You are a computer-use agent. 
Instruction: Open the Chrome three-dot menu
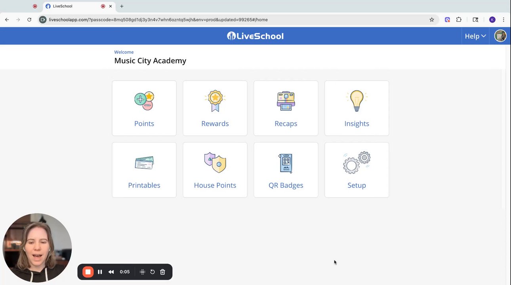tap(503, 19)
